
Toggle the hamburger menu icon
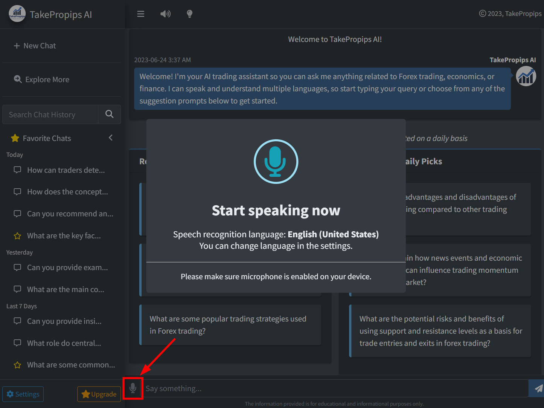141,14
